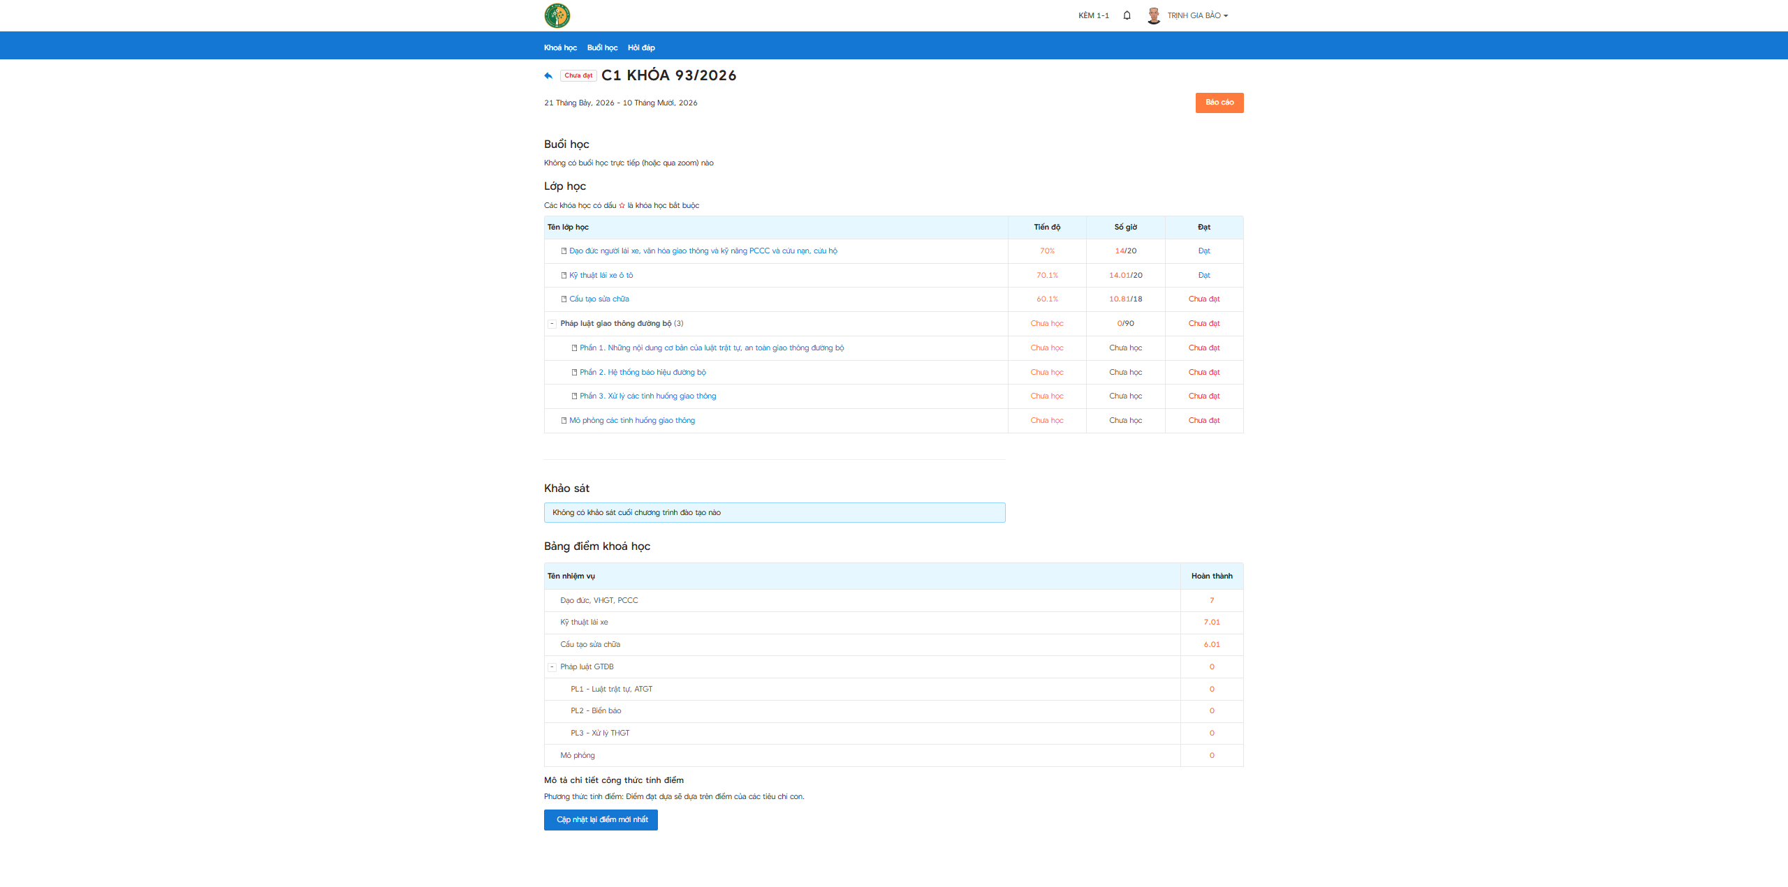
Task: Select the PL2 - Biển báo row
Action: 893,711
